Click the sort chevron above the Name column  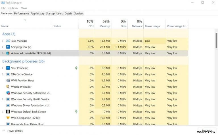point(25,20)
